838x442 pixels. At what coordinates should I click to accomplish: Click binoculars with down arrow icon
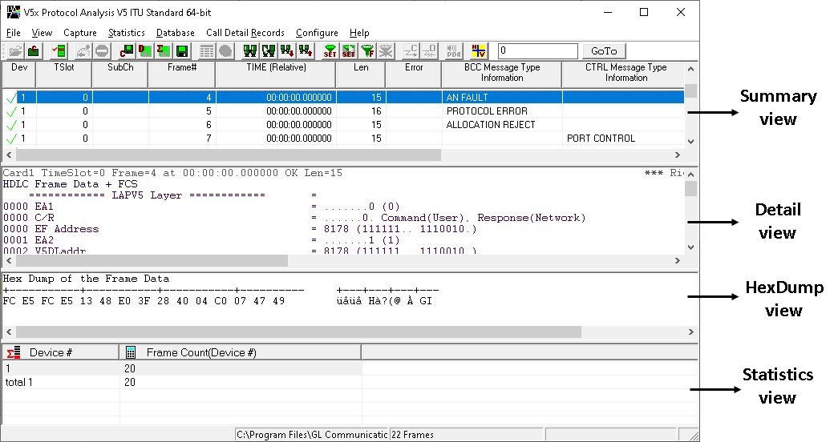click(287, 51)
